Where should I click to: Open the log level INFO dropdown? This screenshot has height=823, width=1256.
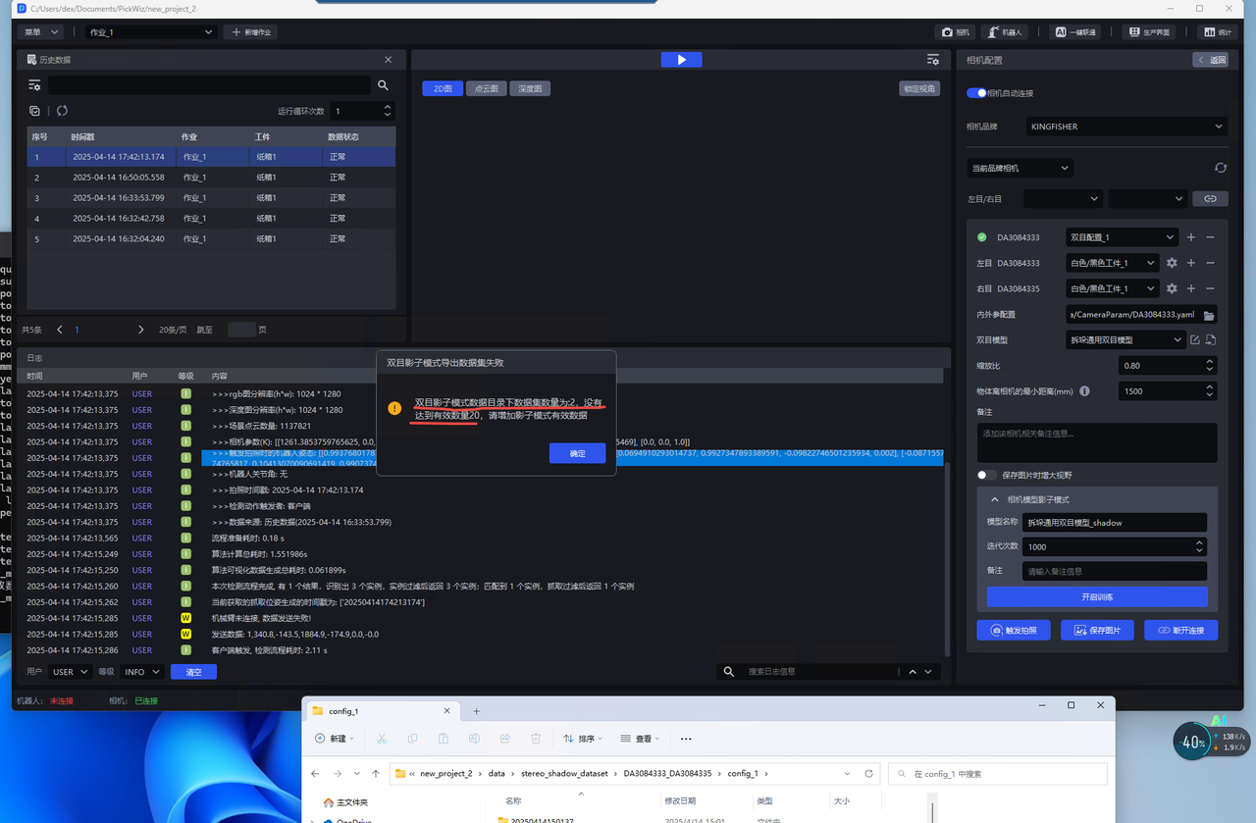point(142,672)
